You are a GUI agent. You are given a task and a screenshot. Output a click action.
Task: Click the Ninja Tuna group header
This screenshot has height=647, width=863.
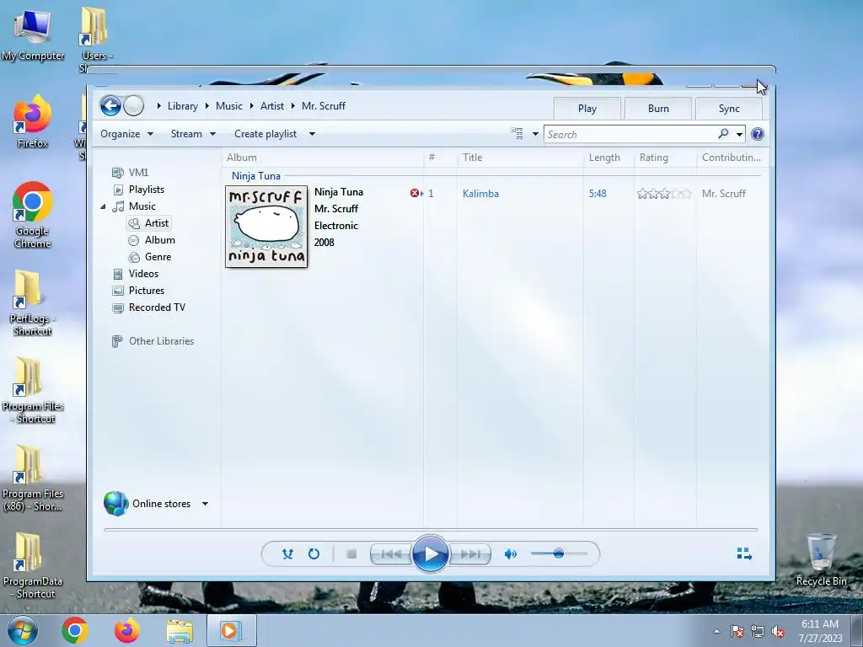(x=256, y=176)
